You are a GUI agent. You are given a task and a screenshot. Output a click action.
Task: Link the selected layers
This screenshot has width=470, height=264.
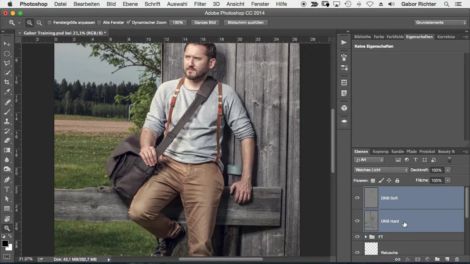click(397, 259)
